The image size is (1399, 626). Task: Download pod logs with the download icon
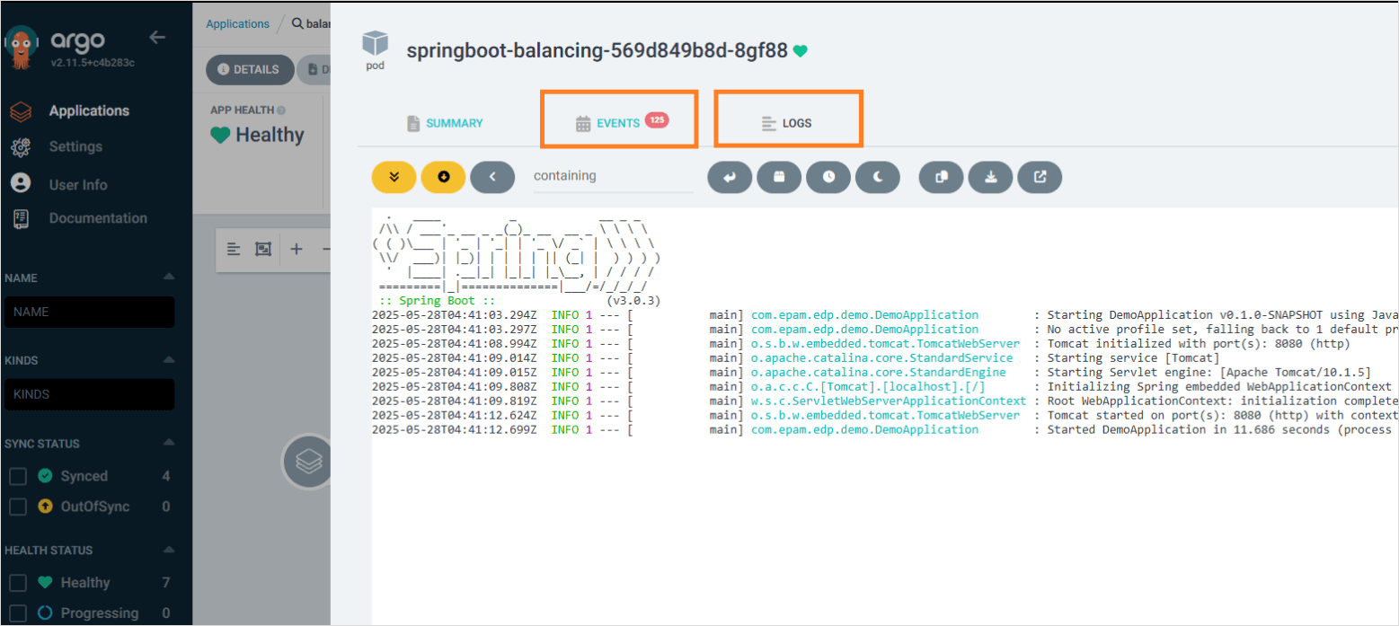989,177
